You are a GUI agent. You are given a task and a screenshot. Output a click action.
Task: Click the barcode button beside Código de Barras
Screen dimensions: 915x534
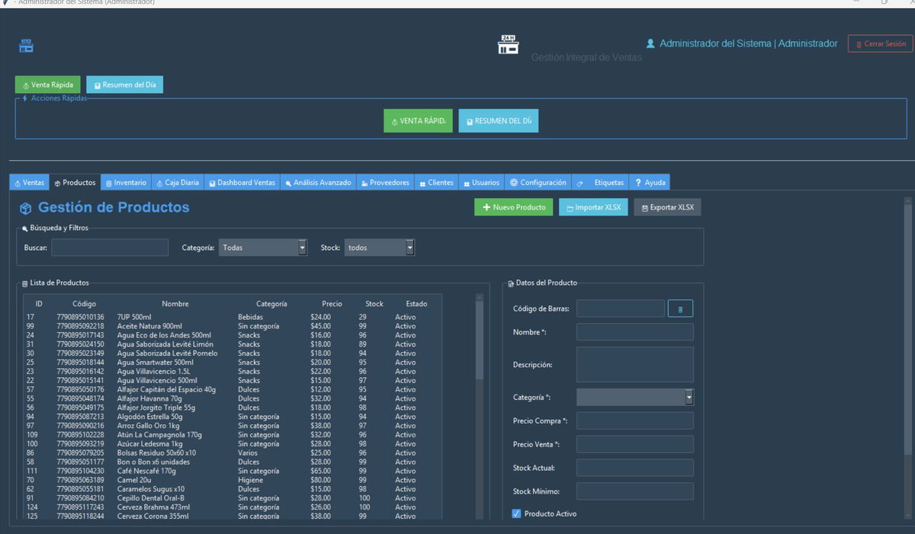tap(680, 309)
